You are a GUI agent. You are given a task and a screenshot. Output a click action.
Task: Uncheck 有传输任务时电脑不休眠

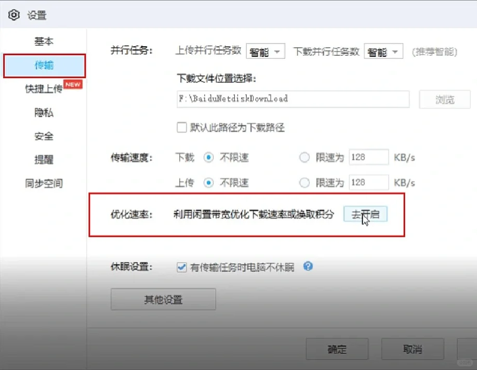(x=181, y=266)
